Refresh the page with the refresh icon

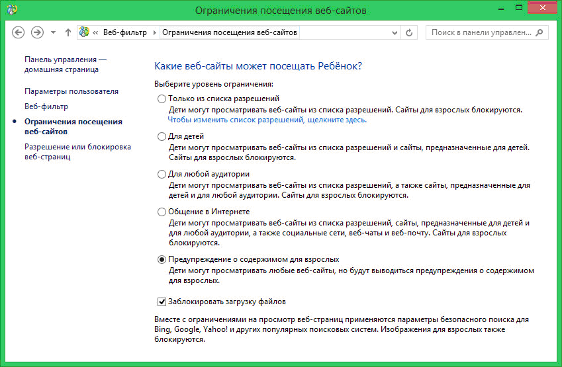coord(409,32)
